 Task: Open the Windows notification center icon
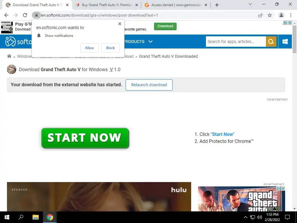tap(287, 217)
